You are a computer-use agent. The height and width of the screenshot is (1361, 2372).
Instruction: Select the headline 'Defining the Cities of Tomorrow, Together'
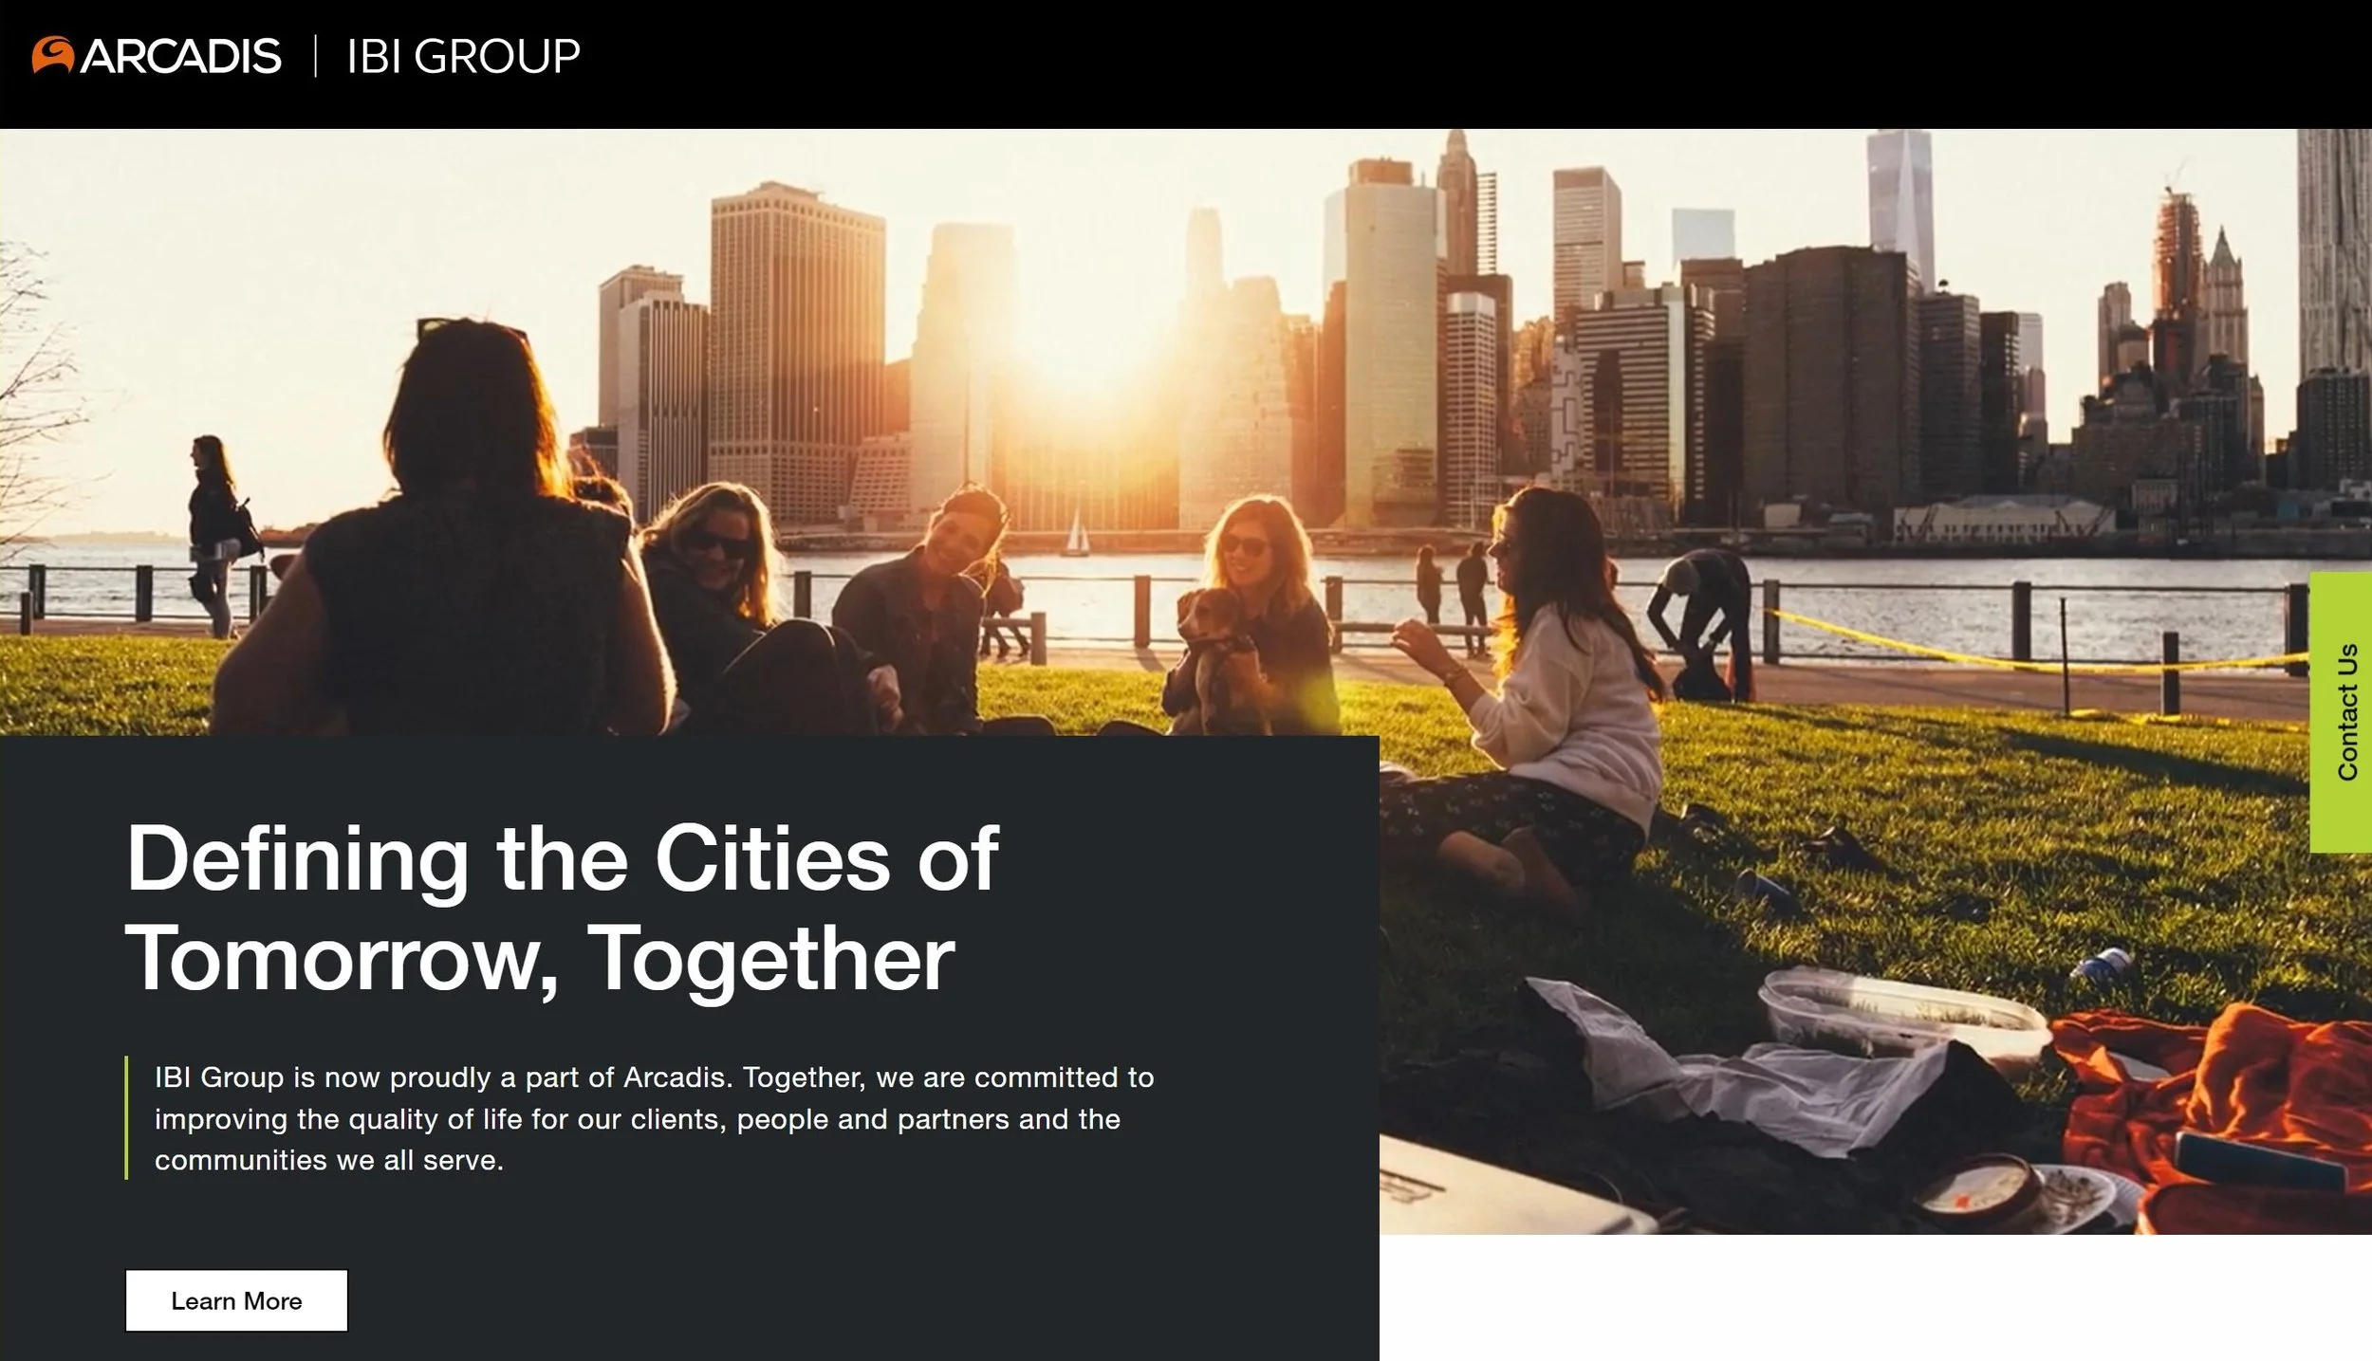[x=562, y=907]
